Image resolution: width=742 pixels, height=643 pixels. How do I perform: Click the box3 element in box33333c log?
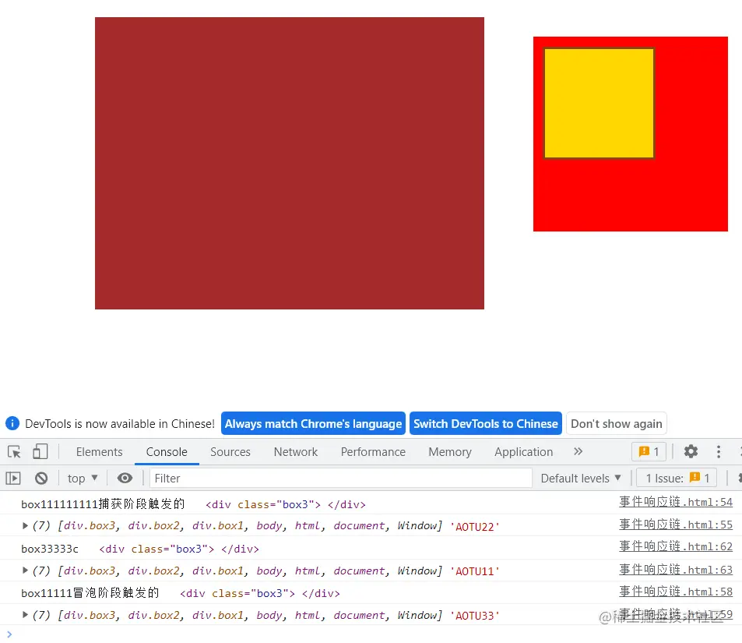pos(179,549)
